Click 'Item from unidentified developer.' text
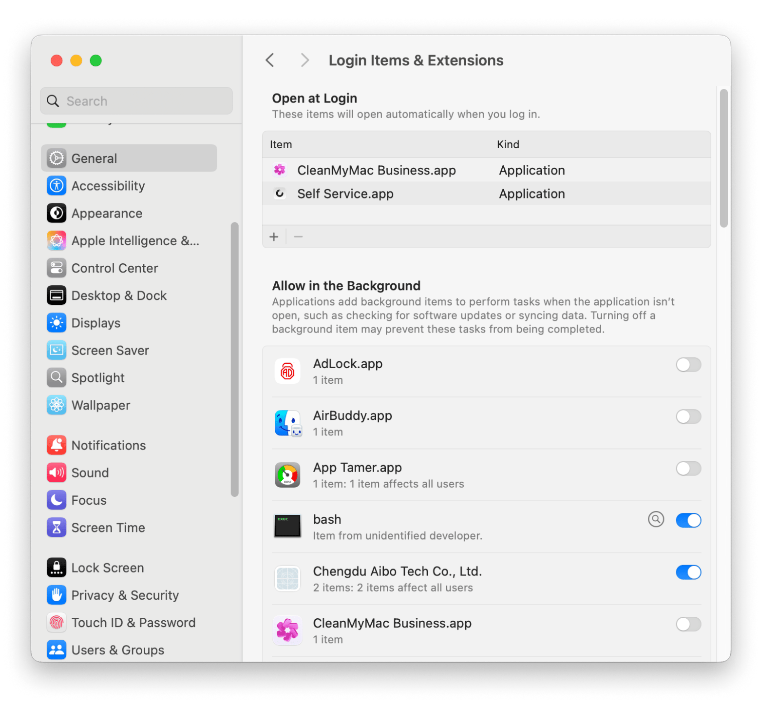This screenshot has height=708, width=760. (398, 535)
